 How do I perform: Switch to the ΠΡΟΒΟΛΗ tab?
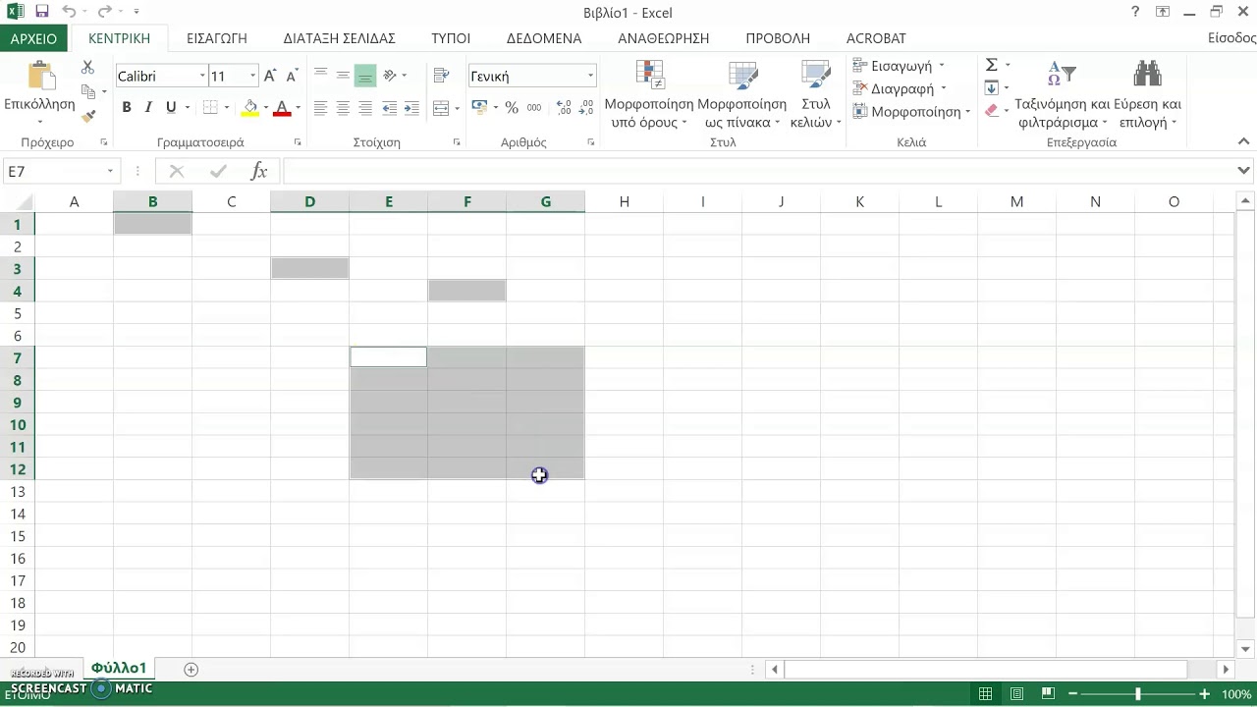coord(778,38)
